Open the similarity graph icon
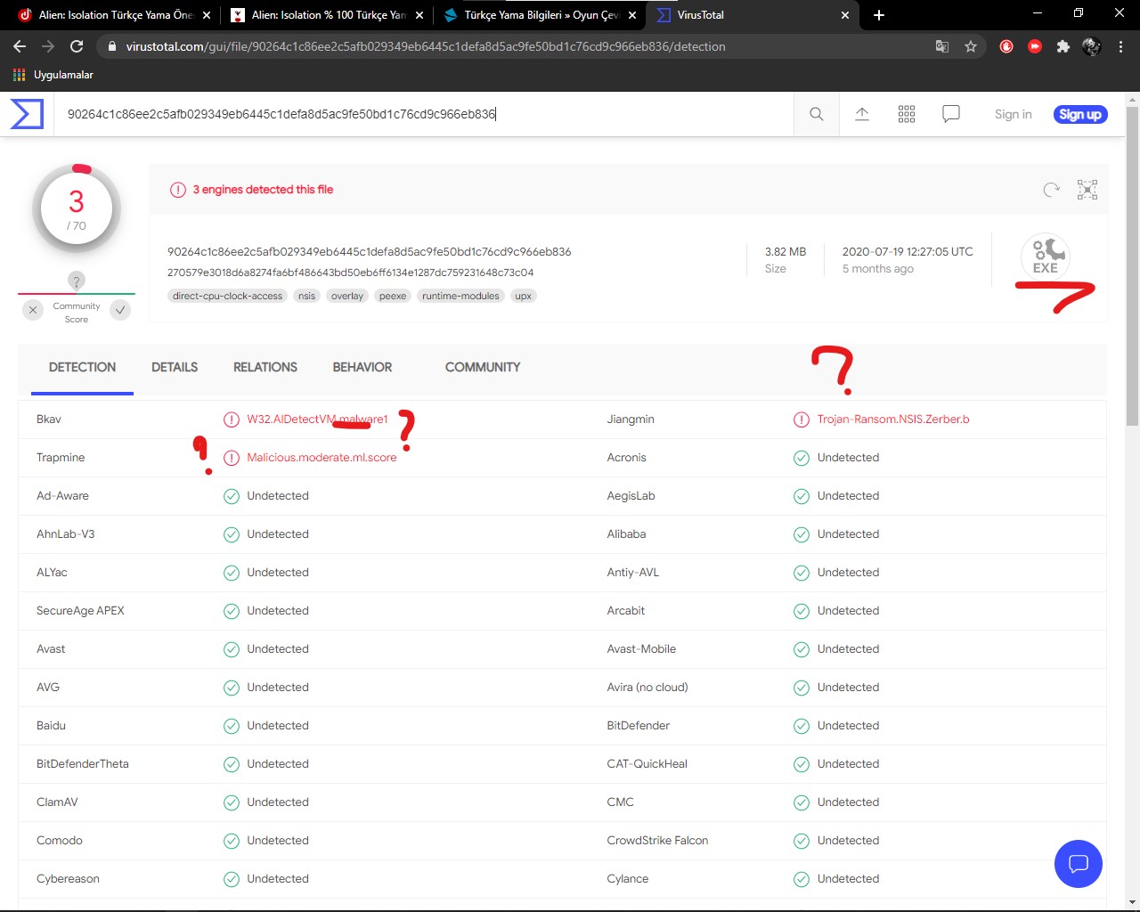Viewport: 1140px width, 912px height. (1087, 189)
